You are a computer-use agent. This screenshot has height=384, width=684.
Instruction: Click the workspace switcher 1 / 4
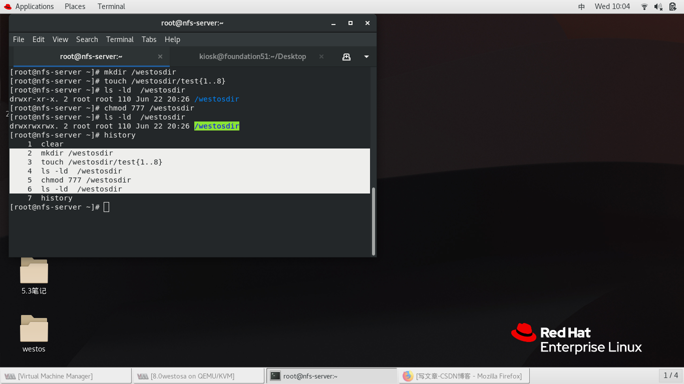670,375
